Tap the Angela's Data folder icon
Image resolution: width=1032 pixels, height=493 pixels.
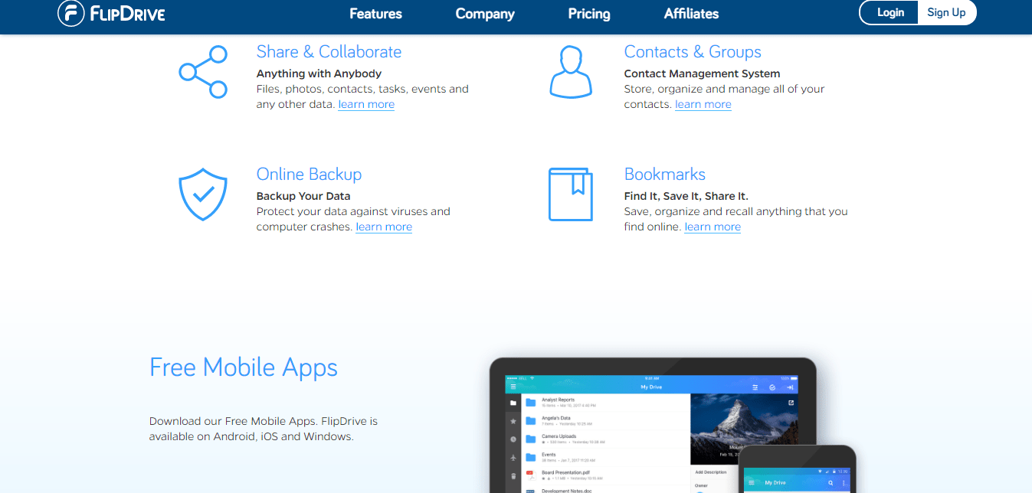tap(531, 421)
